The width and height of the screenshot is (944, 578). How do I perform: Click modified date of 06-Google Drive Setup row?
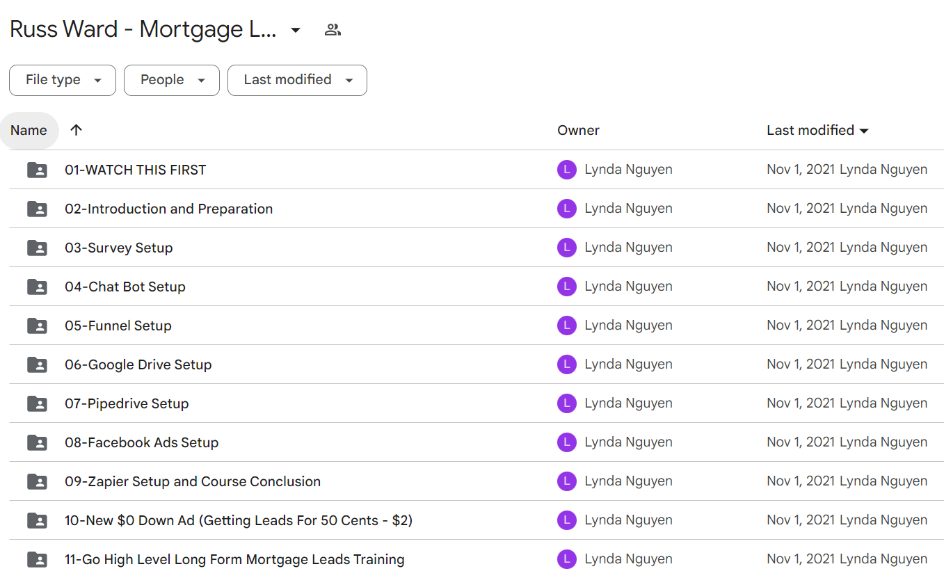click(847, 364)
